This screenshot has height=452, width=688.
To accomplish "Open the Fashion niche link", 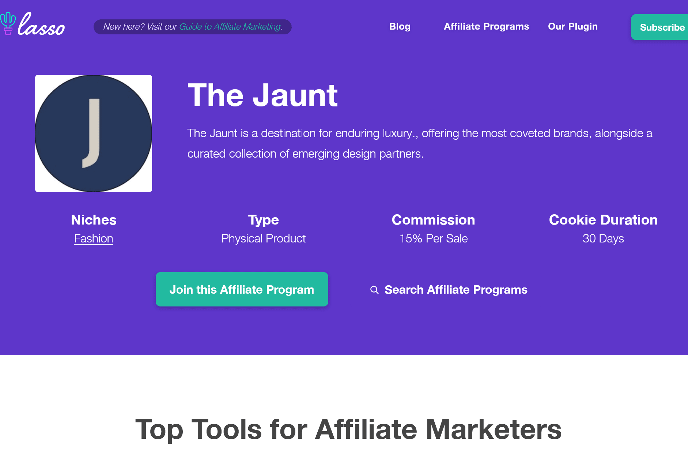I will [94, 239].
